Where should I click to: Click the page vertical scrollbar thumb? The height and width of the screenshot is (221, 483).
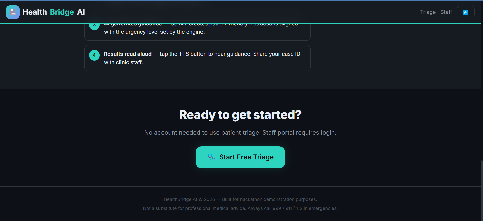point(481,190)
